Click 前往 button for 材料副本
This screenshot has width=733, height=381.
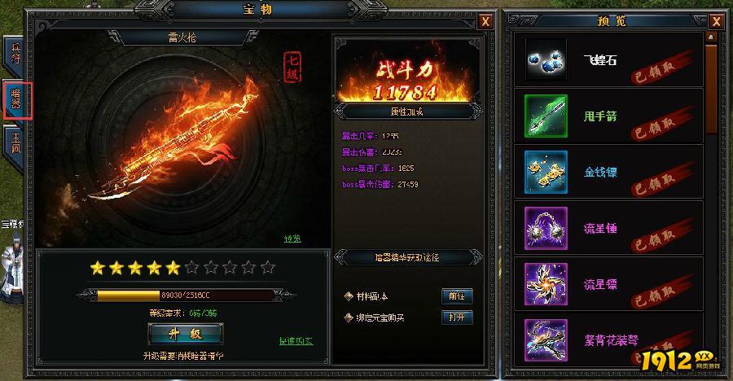point(457,296)
